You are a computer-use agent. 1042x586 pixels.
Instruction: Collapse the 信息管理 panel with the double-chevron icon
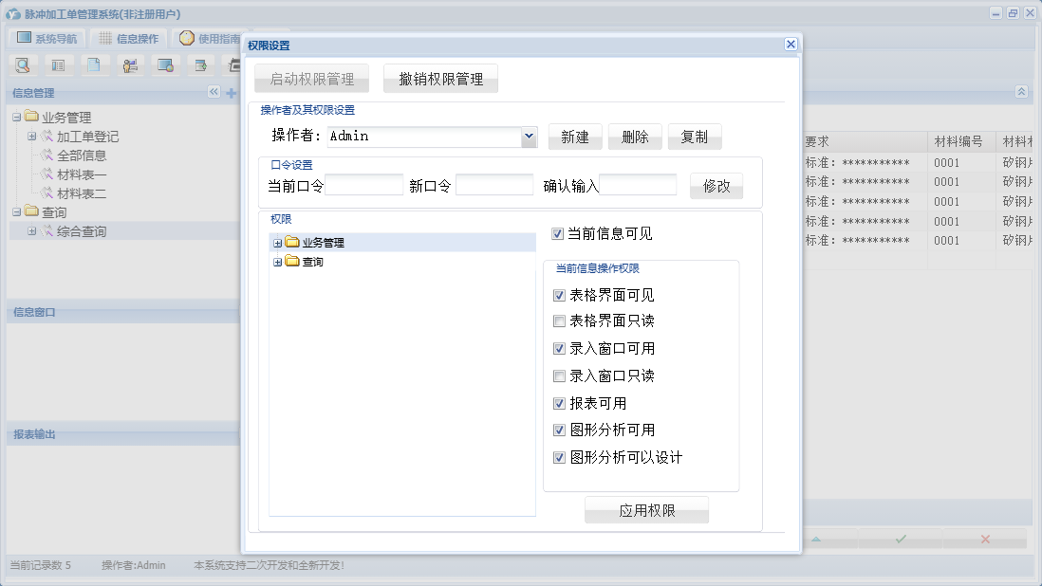tap(214, 92)
